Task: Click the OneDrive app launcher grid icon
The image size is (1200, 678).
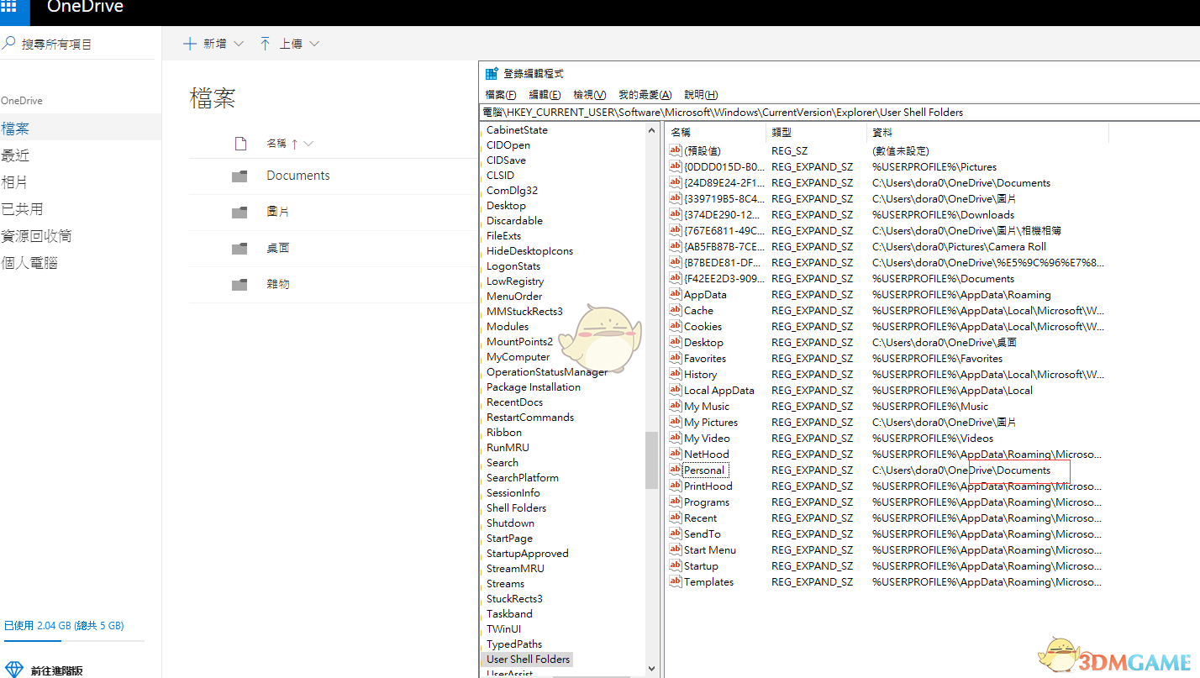Action: [8, 8]
